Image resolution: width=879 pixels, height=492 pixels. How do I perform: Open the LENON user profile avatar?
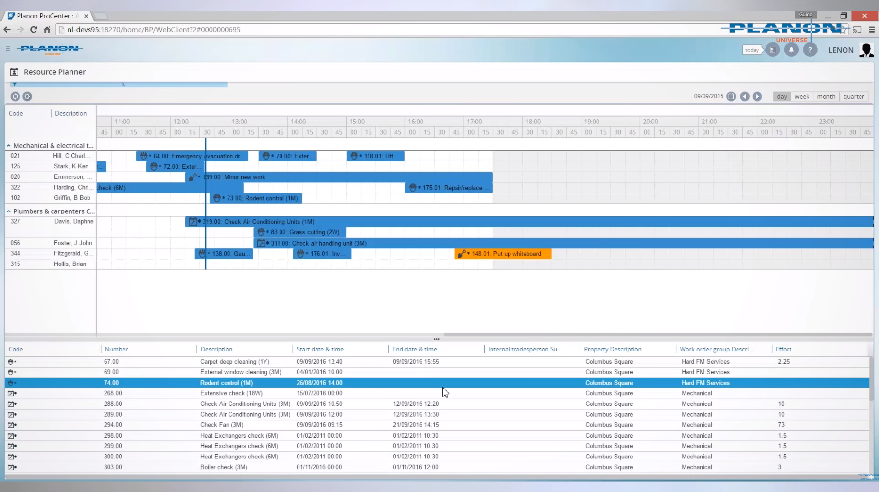tap(866, 50)
